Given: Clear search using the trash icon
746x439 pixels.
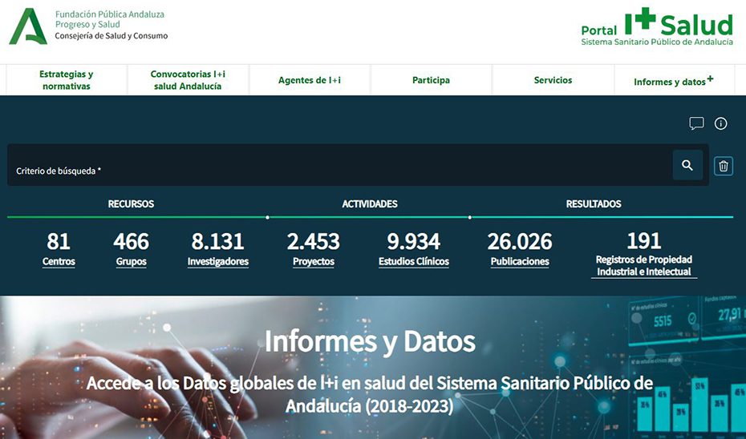Looking at the screenshot, I should click(x=724, y=166).
